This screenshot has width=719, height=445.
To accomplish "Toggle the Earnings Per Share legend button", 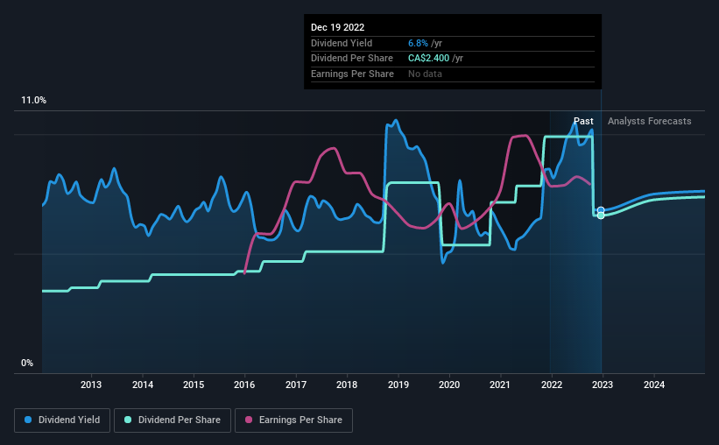I will (x=293, y=420).
